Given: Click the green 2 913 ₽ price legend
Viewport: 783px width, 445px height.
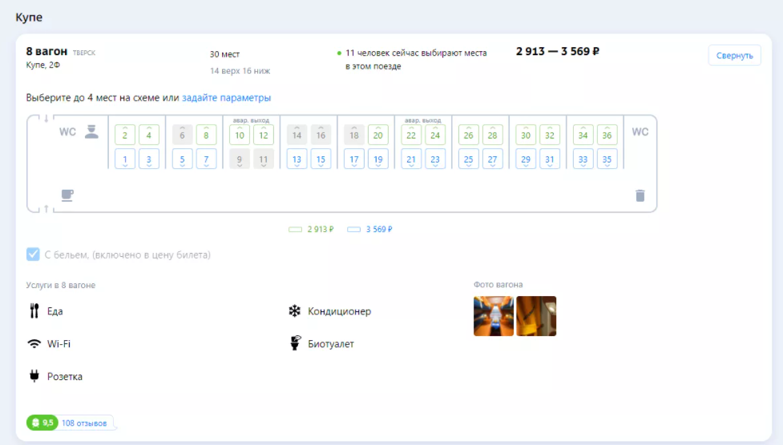Looking at the screenshot, I should click(311, 229).
